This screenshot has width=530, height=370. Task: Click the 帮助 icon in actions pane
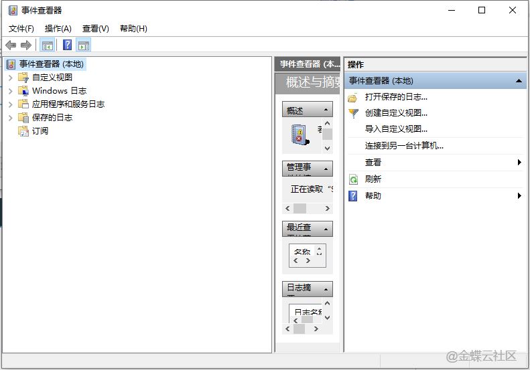pyautogui.click(x=353, y=196)
